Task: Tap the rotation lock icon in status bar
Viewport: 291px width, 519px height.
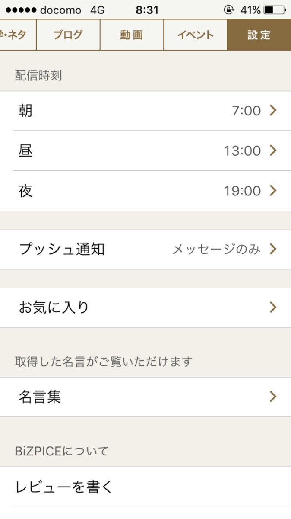Action: point(228,10)
